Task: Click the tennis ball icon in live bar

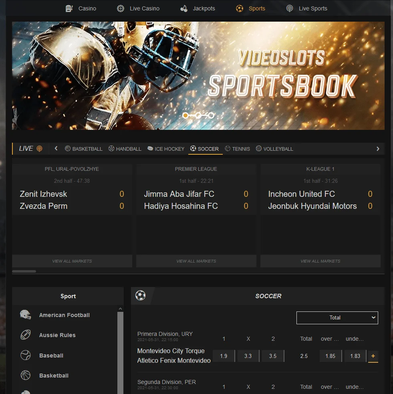Action: pos(228,149)
